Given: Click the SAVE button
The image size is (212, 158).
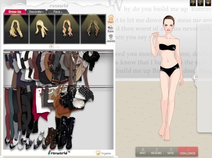Looking at the screenshot, I should [170, 151].
